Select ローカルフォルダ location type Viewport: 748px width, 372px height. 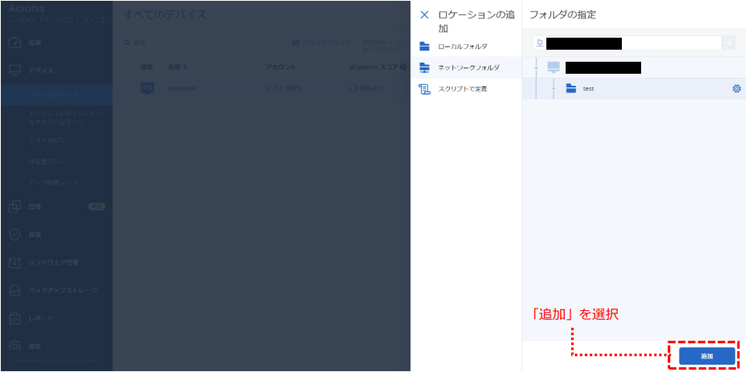[462, 46]
